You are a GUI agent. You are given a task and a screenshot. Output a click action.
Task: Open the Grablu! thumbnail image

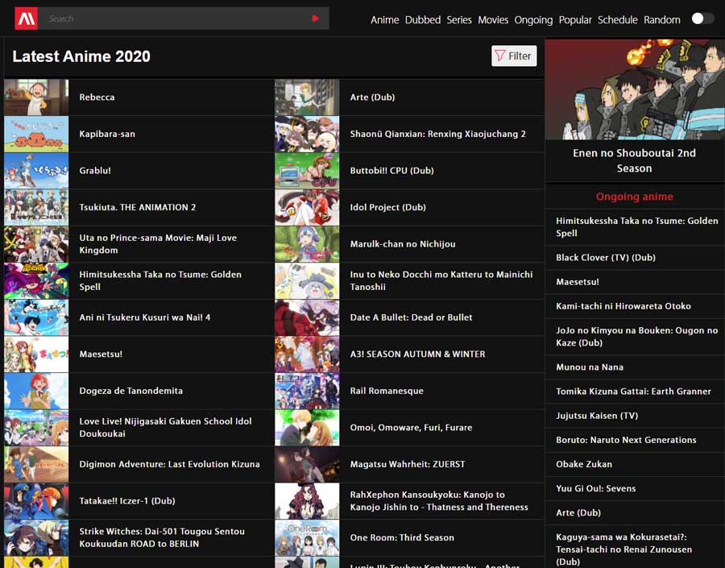coord(36,171)
